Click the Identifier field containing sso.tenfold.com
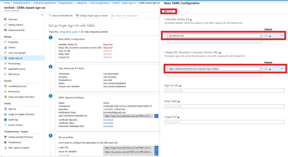 (x=214, y=36)
